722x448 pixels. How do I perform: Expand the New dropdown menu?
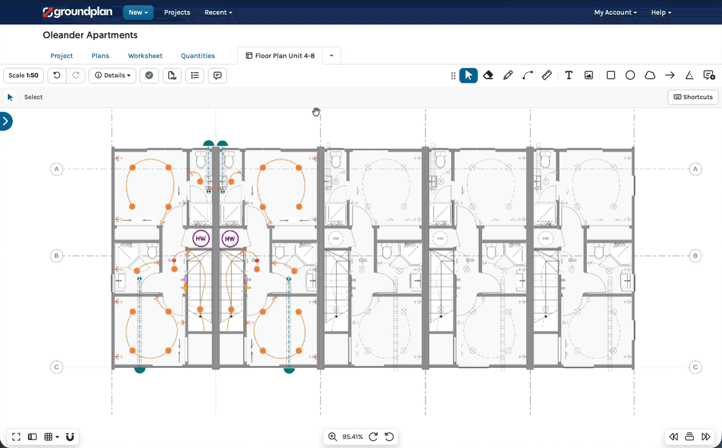pos(138,12)
